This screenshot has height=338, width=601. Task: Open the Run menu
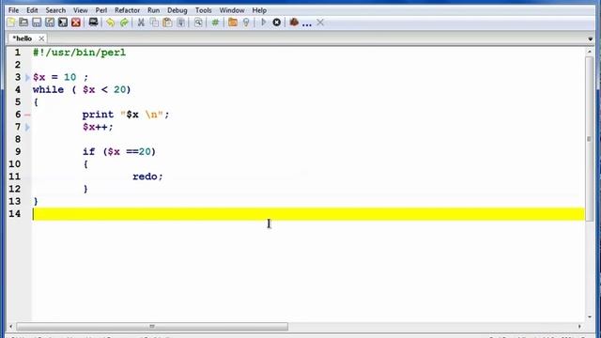(x=153, y=10)
